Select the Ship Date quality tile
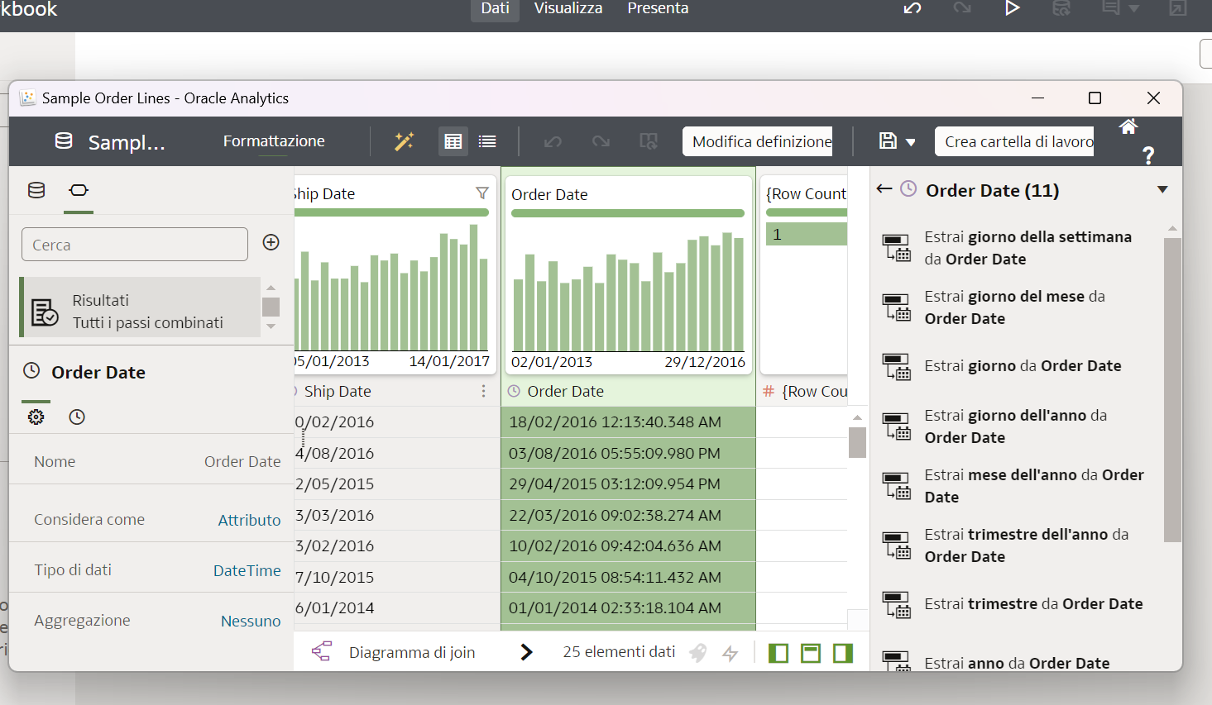1212x705 pixels. pyautogui.click(x=395, y=274)
